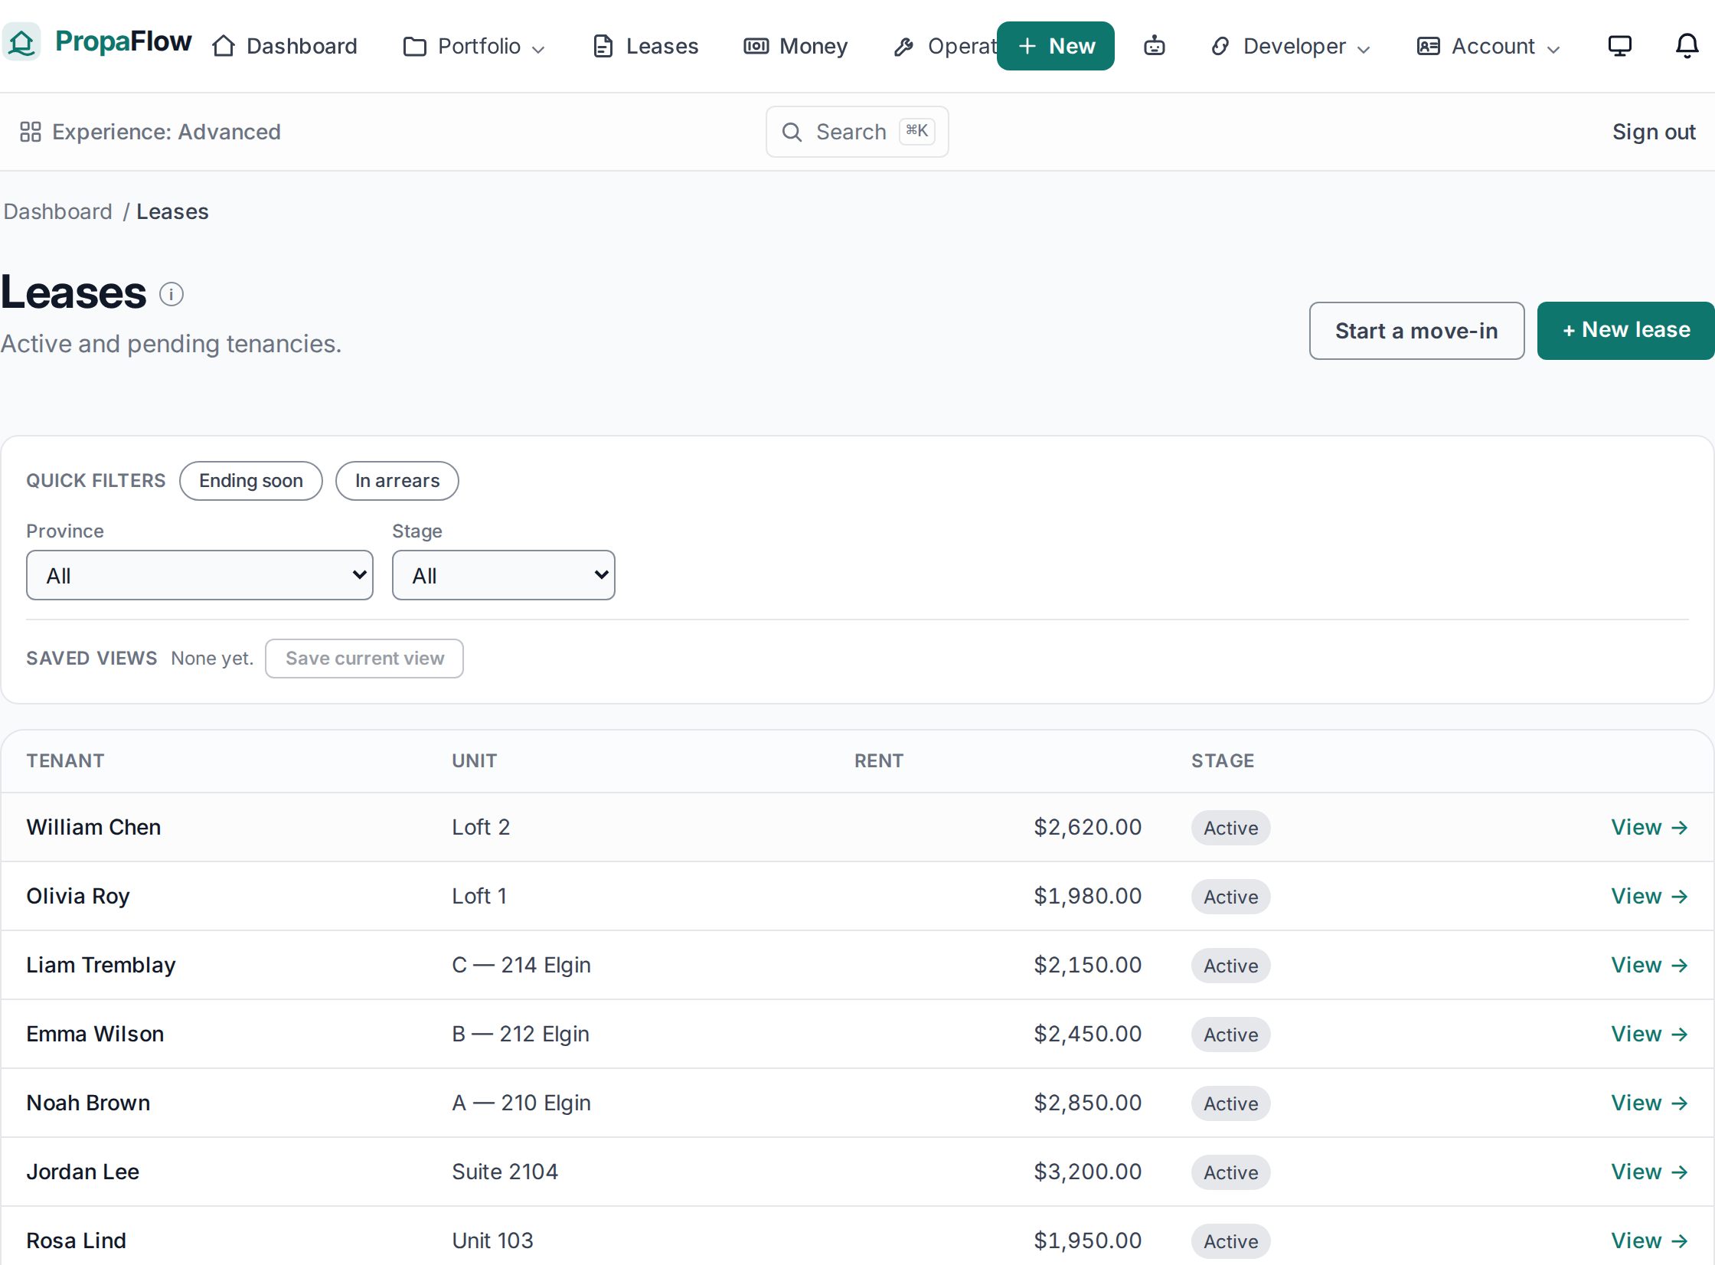Click the STAGE column header
The height and width of the screenshot is (1265, 1715).
(x=1223, y=761)
